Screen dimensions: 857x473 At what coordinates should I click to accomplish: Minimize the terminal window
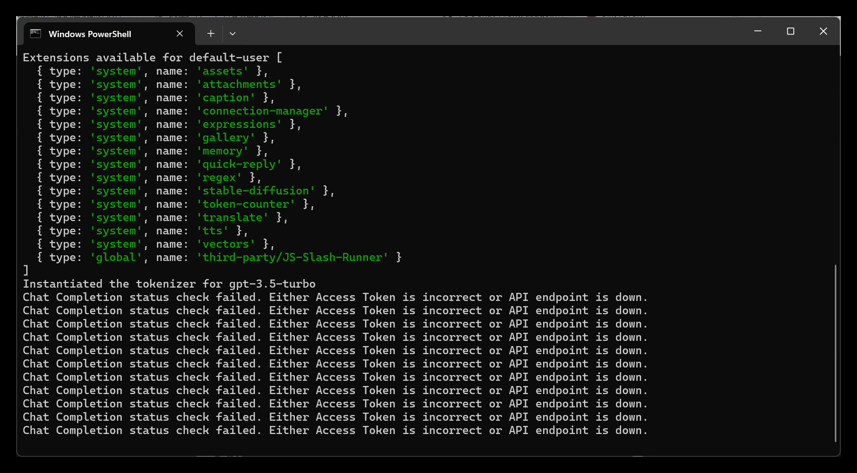(x=758, y=31)
